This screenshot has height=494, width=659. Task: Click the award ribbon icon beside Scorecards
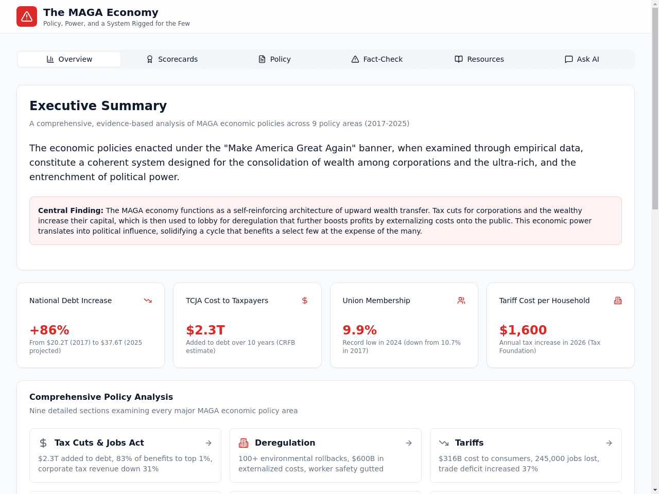(150, 59)
